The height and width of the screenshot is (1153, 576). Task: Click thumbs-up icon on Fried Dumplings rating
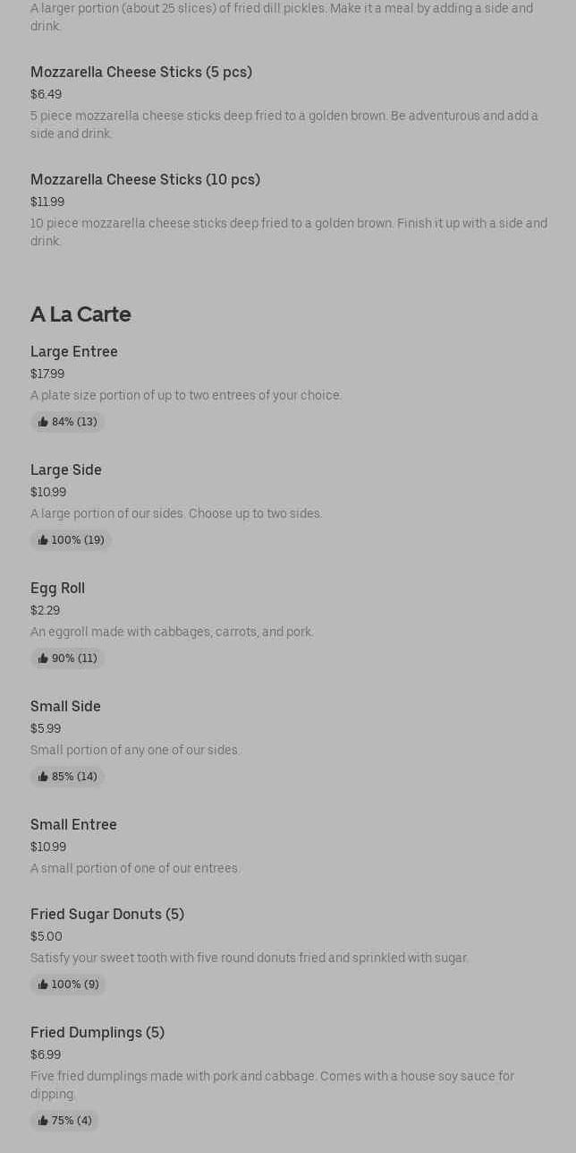(x=43, y=1121)
